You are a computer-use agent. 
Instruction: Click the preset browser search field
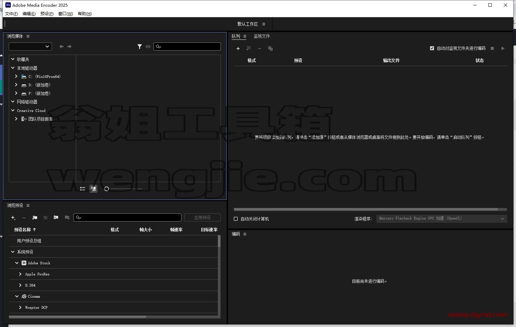(127, 217)
